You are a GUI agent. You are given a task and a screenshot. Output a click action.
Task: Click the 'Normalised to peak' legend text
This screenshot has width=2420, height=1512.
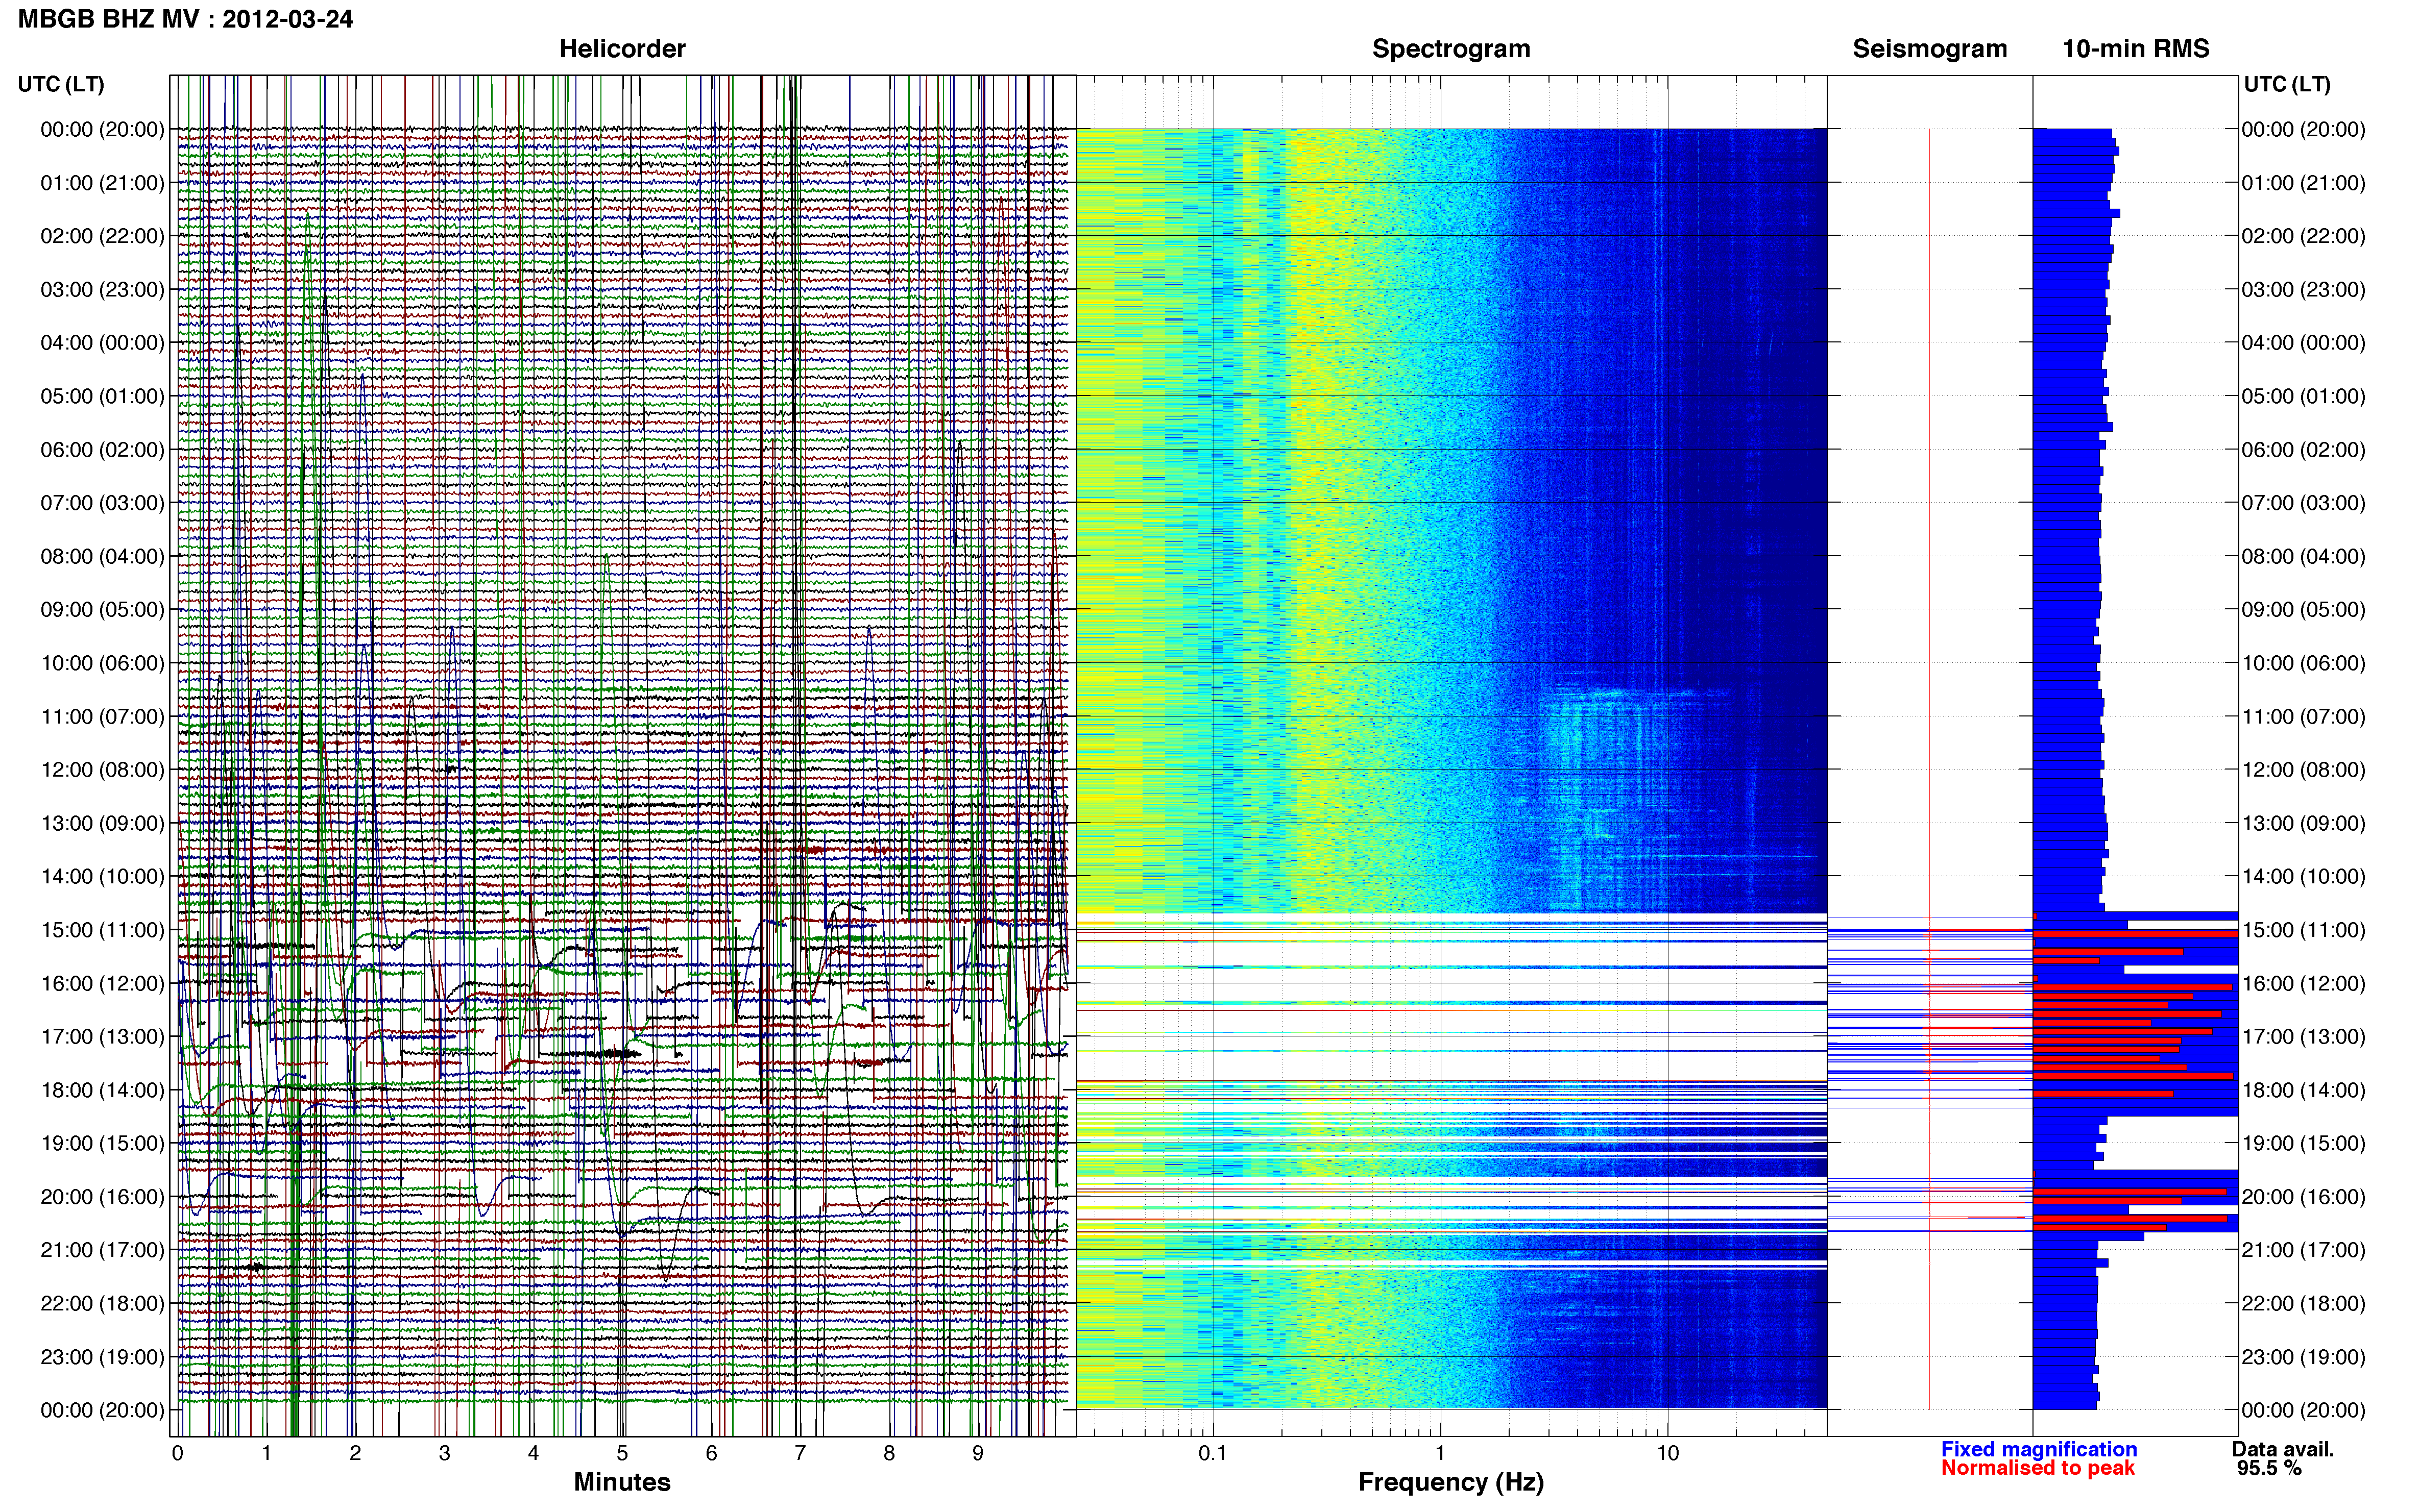pos(2038,1468)
